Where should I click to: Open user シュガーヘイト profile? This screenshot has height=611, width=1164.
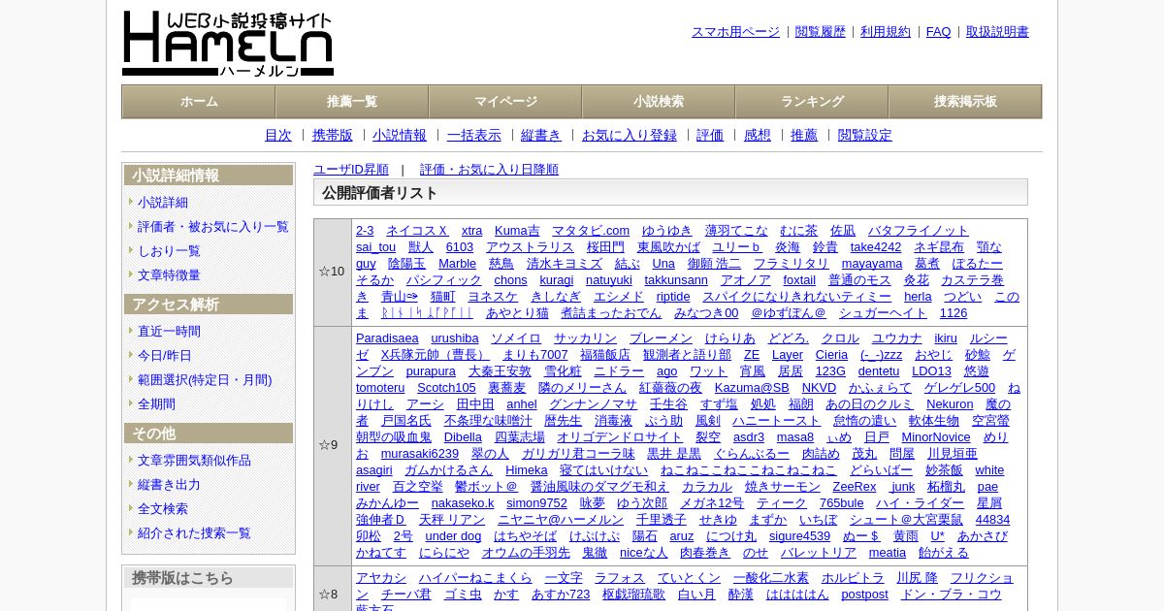pyautogui.click(x=883, y=313)
